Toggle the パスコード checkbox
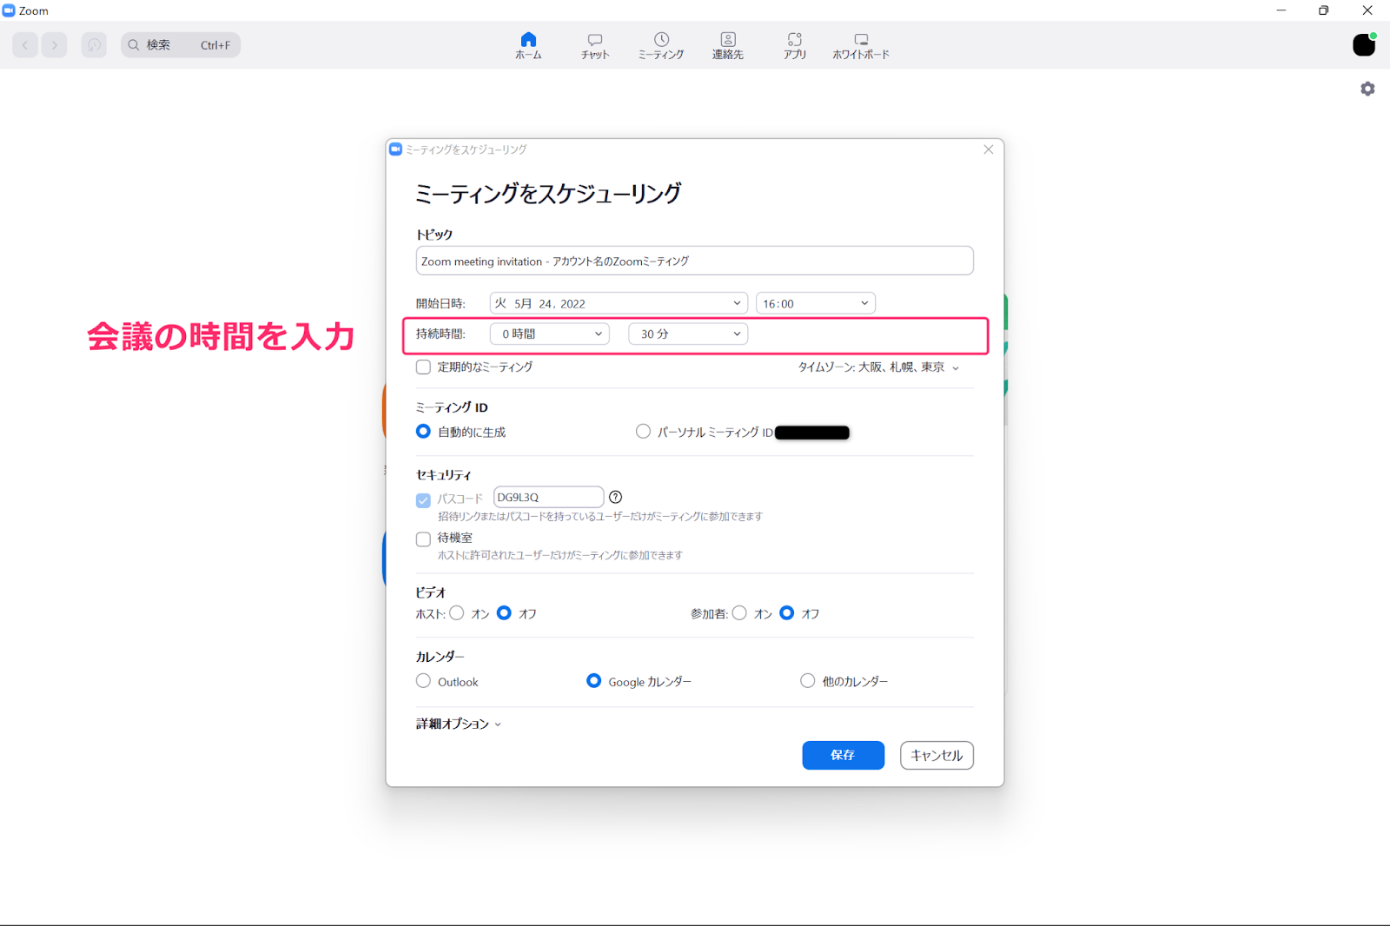Viewport: 1390px width, 926px height. click(423, 499)
